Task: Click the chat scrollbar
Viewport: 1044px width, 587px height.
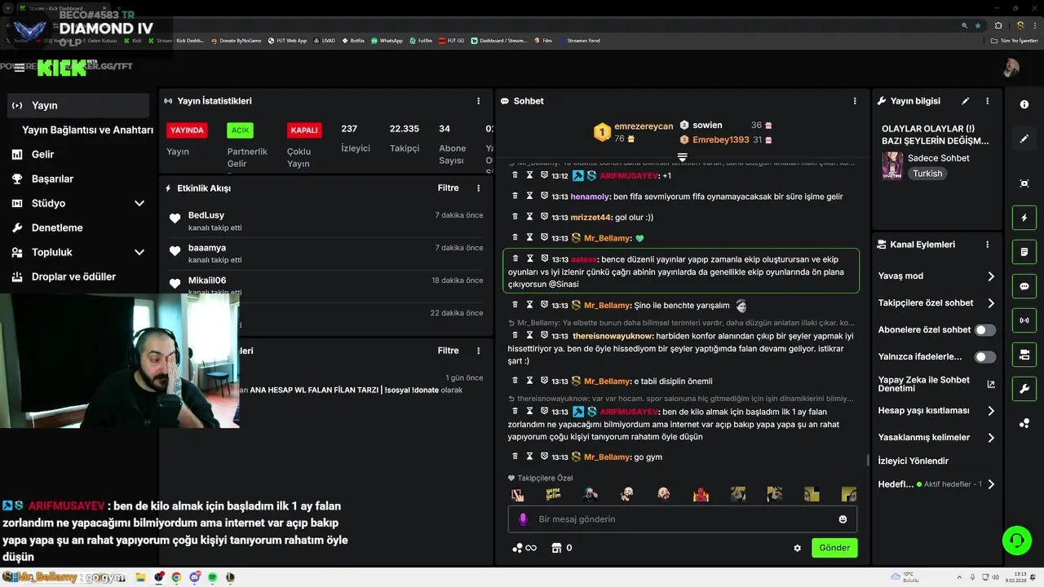Action: [867, 461]
